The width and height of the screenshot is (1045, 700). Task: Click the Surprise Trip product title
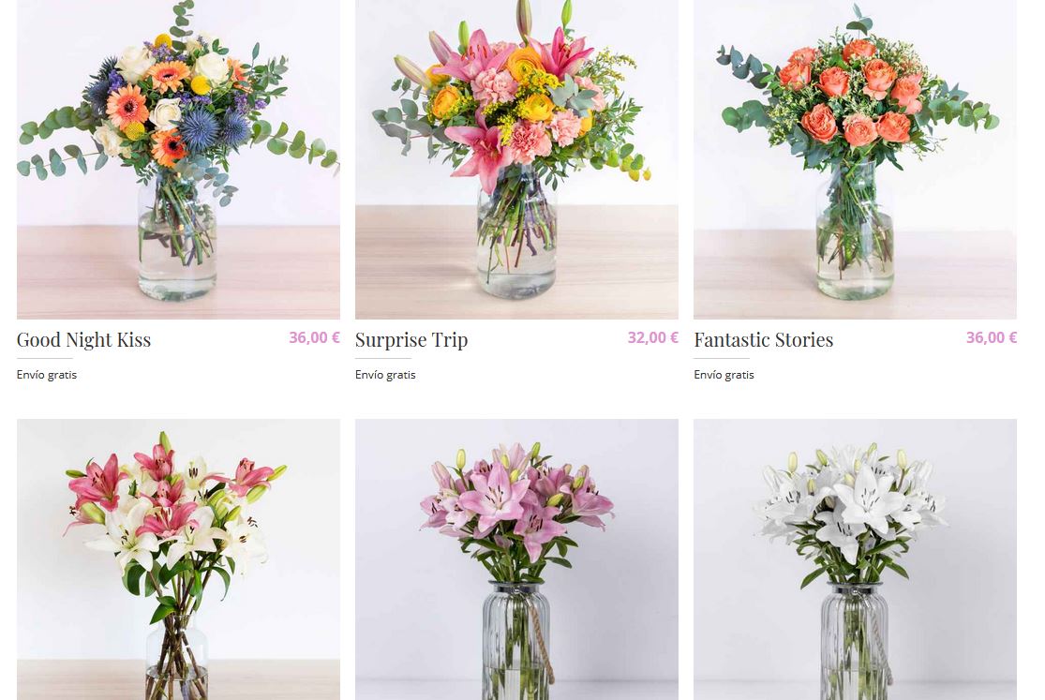411,340
